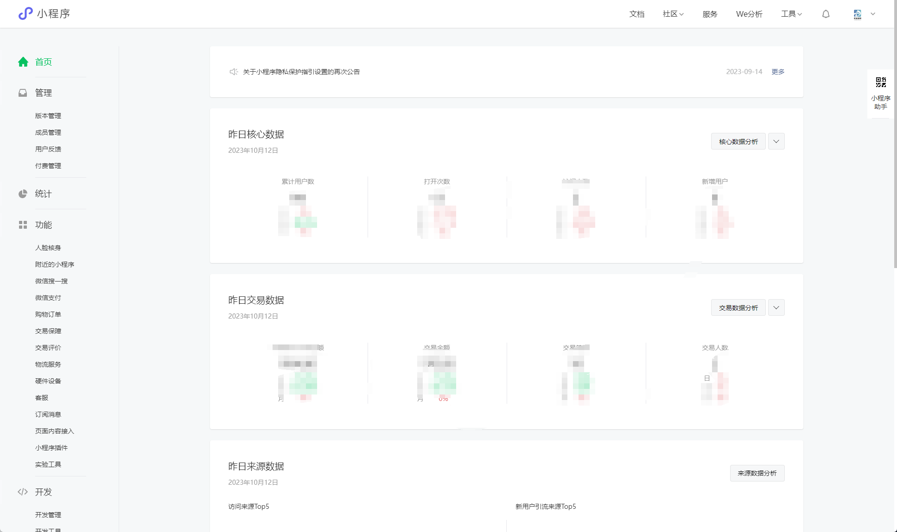This screenshot has width=897, height=532.
Task: Click the code brackets icon for 开发
Action: point(23,492)
